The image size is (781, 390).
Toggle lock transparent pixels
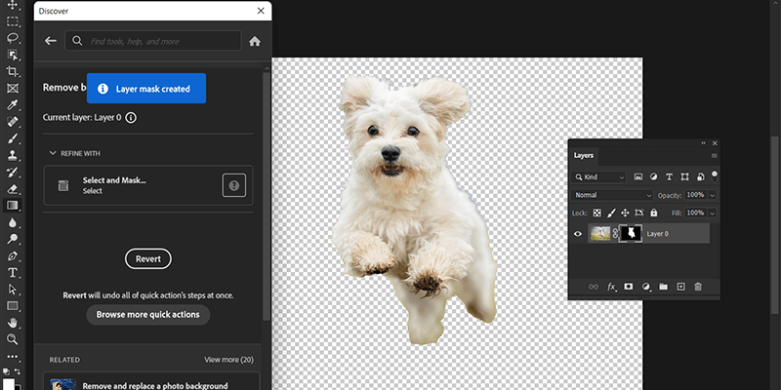pyautogui.click(x=596, y=213)
